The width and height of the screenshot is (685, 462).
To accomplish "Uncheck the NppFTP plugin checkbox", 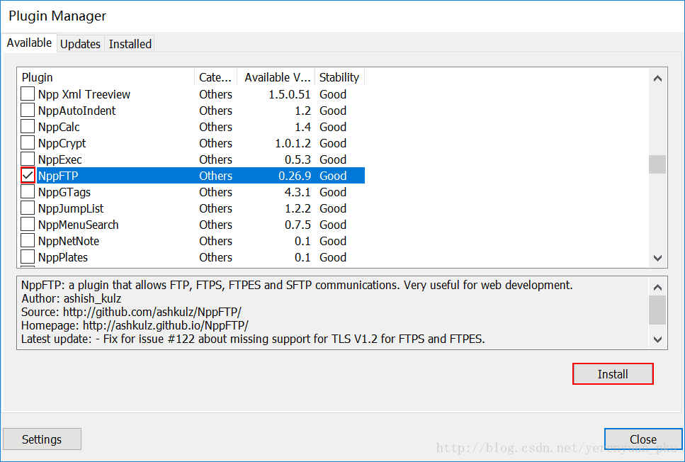I will tap(28, 175).
